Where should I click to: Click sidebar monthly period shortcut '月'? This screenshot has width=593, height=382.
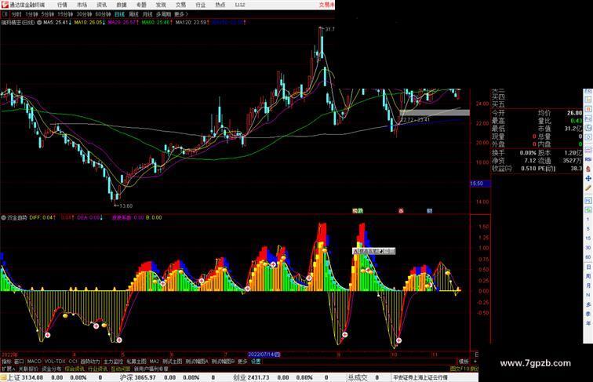(x=588, y=286)
